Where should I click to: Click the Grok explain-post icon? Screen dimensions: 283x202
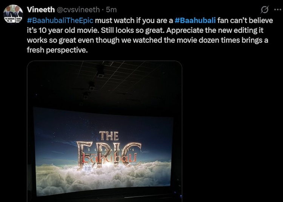[265, 9]
